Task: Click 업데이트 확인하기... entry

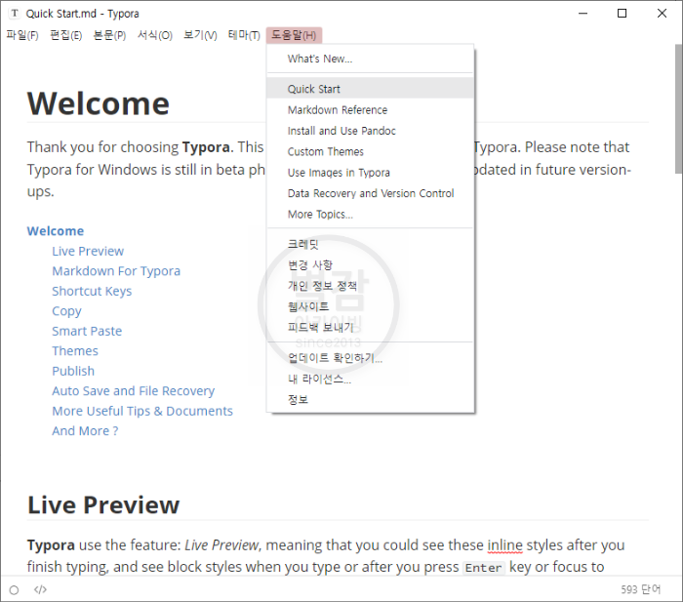Action: [x=370, y=358]
